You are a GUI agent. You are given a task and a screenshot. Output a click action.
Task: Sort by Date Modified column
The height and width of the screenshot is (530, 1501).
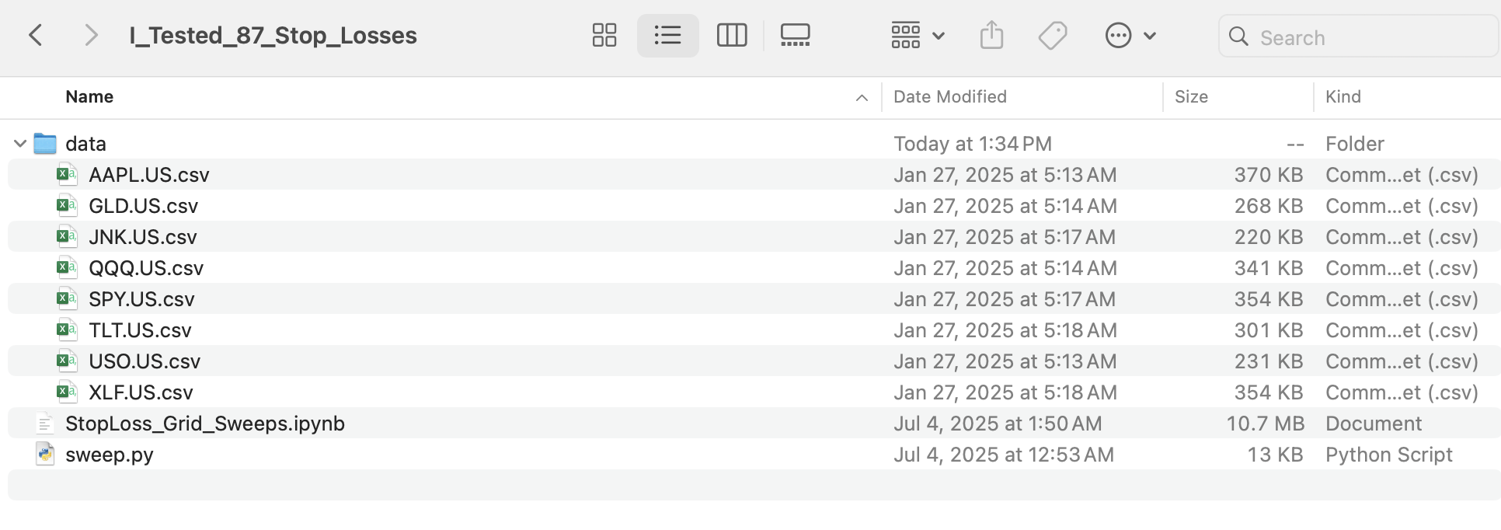point(949,97)
